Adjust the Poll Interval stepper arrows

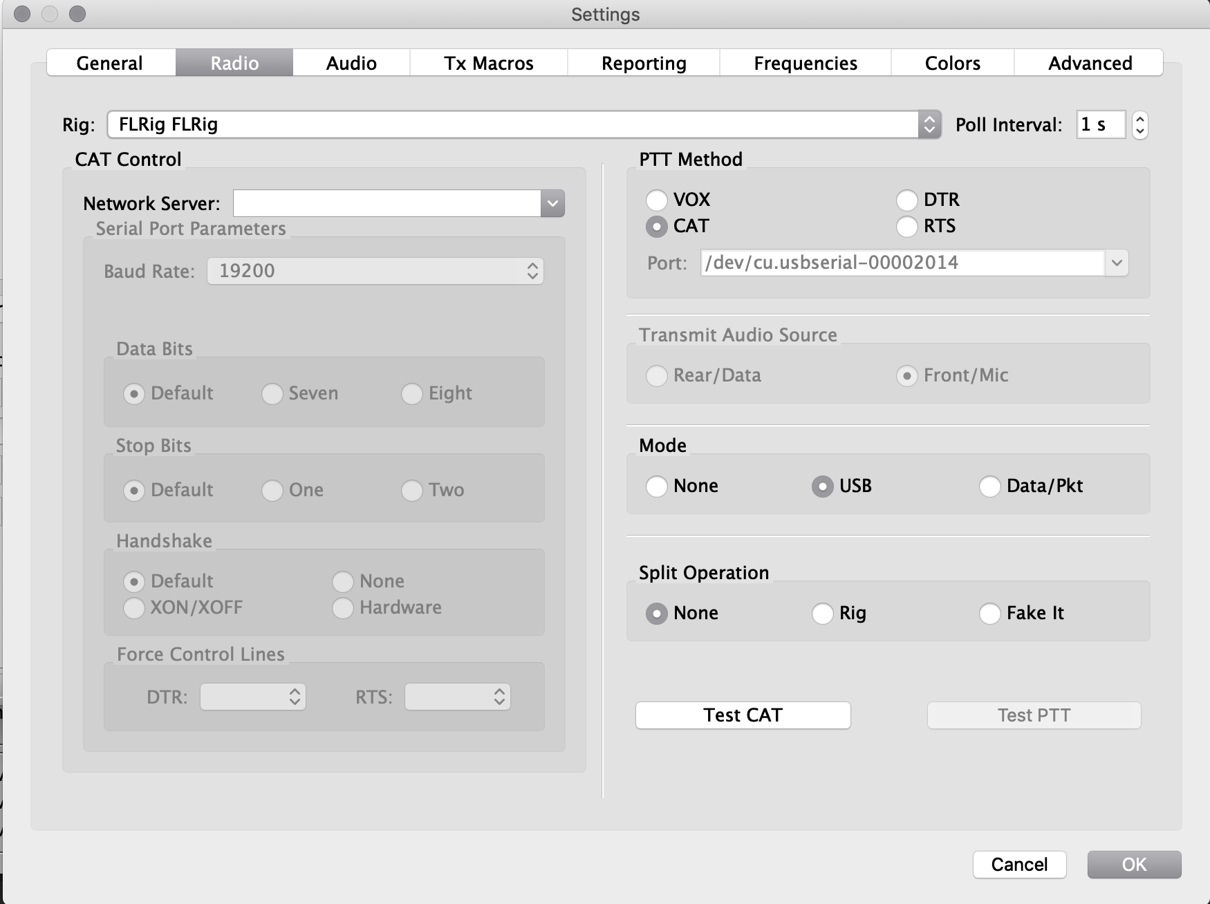[x=1139, y=125]
